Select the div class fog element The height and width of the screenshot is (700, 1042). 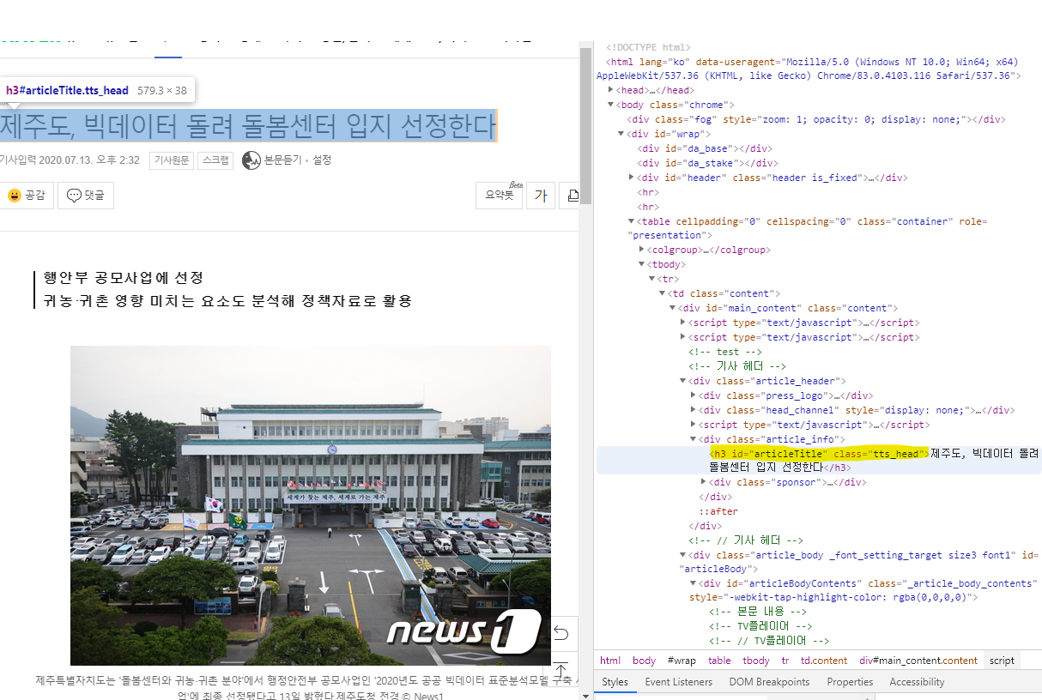(x=815, y=119)
